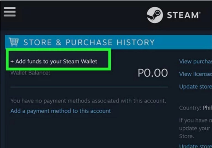Screen dimensions: 212x148
Task: Open the View purchase history link
Action: 195,61
